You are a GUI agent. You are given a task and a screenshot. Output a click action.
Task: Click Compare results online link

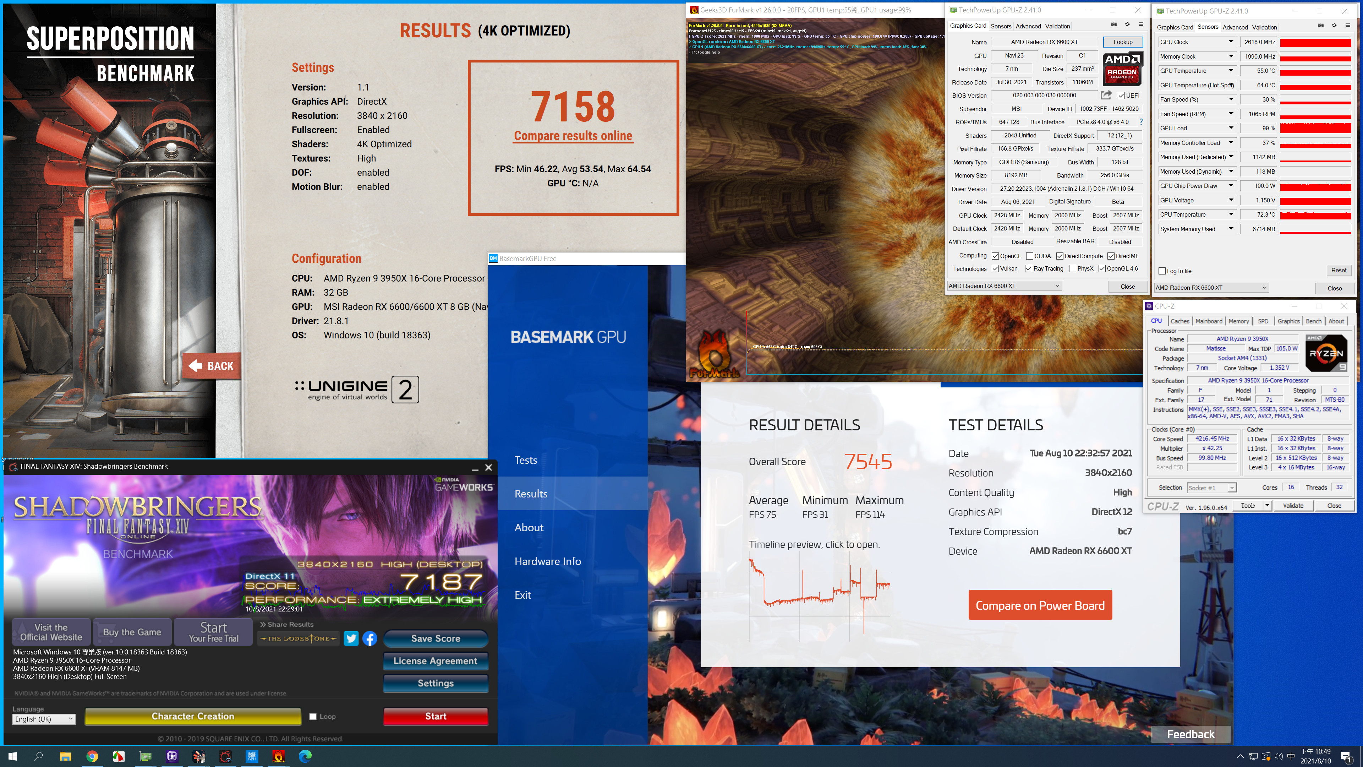573,136
